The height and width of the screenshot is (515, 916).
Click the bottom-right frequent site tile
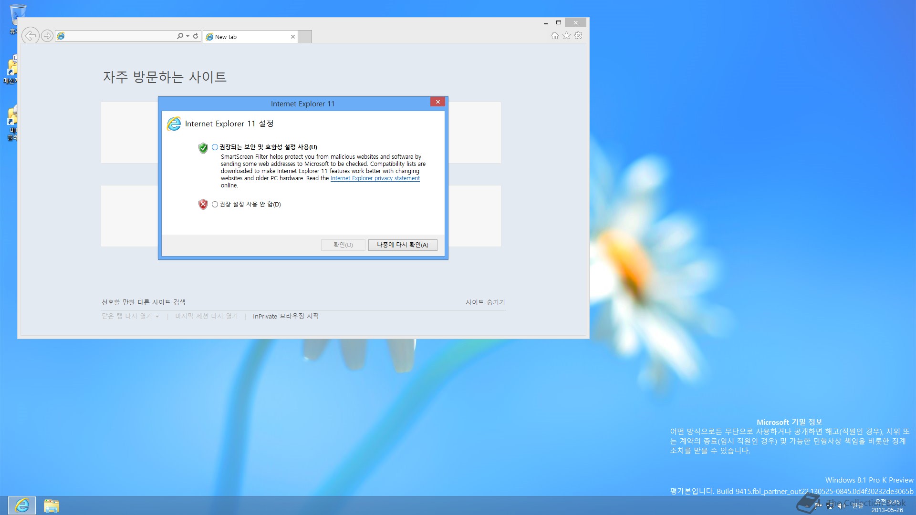click(x=475, y=216)
